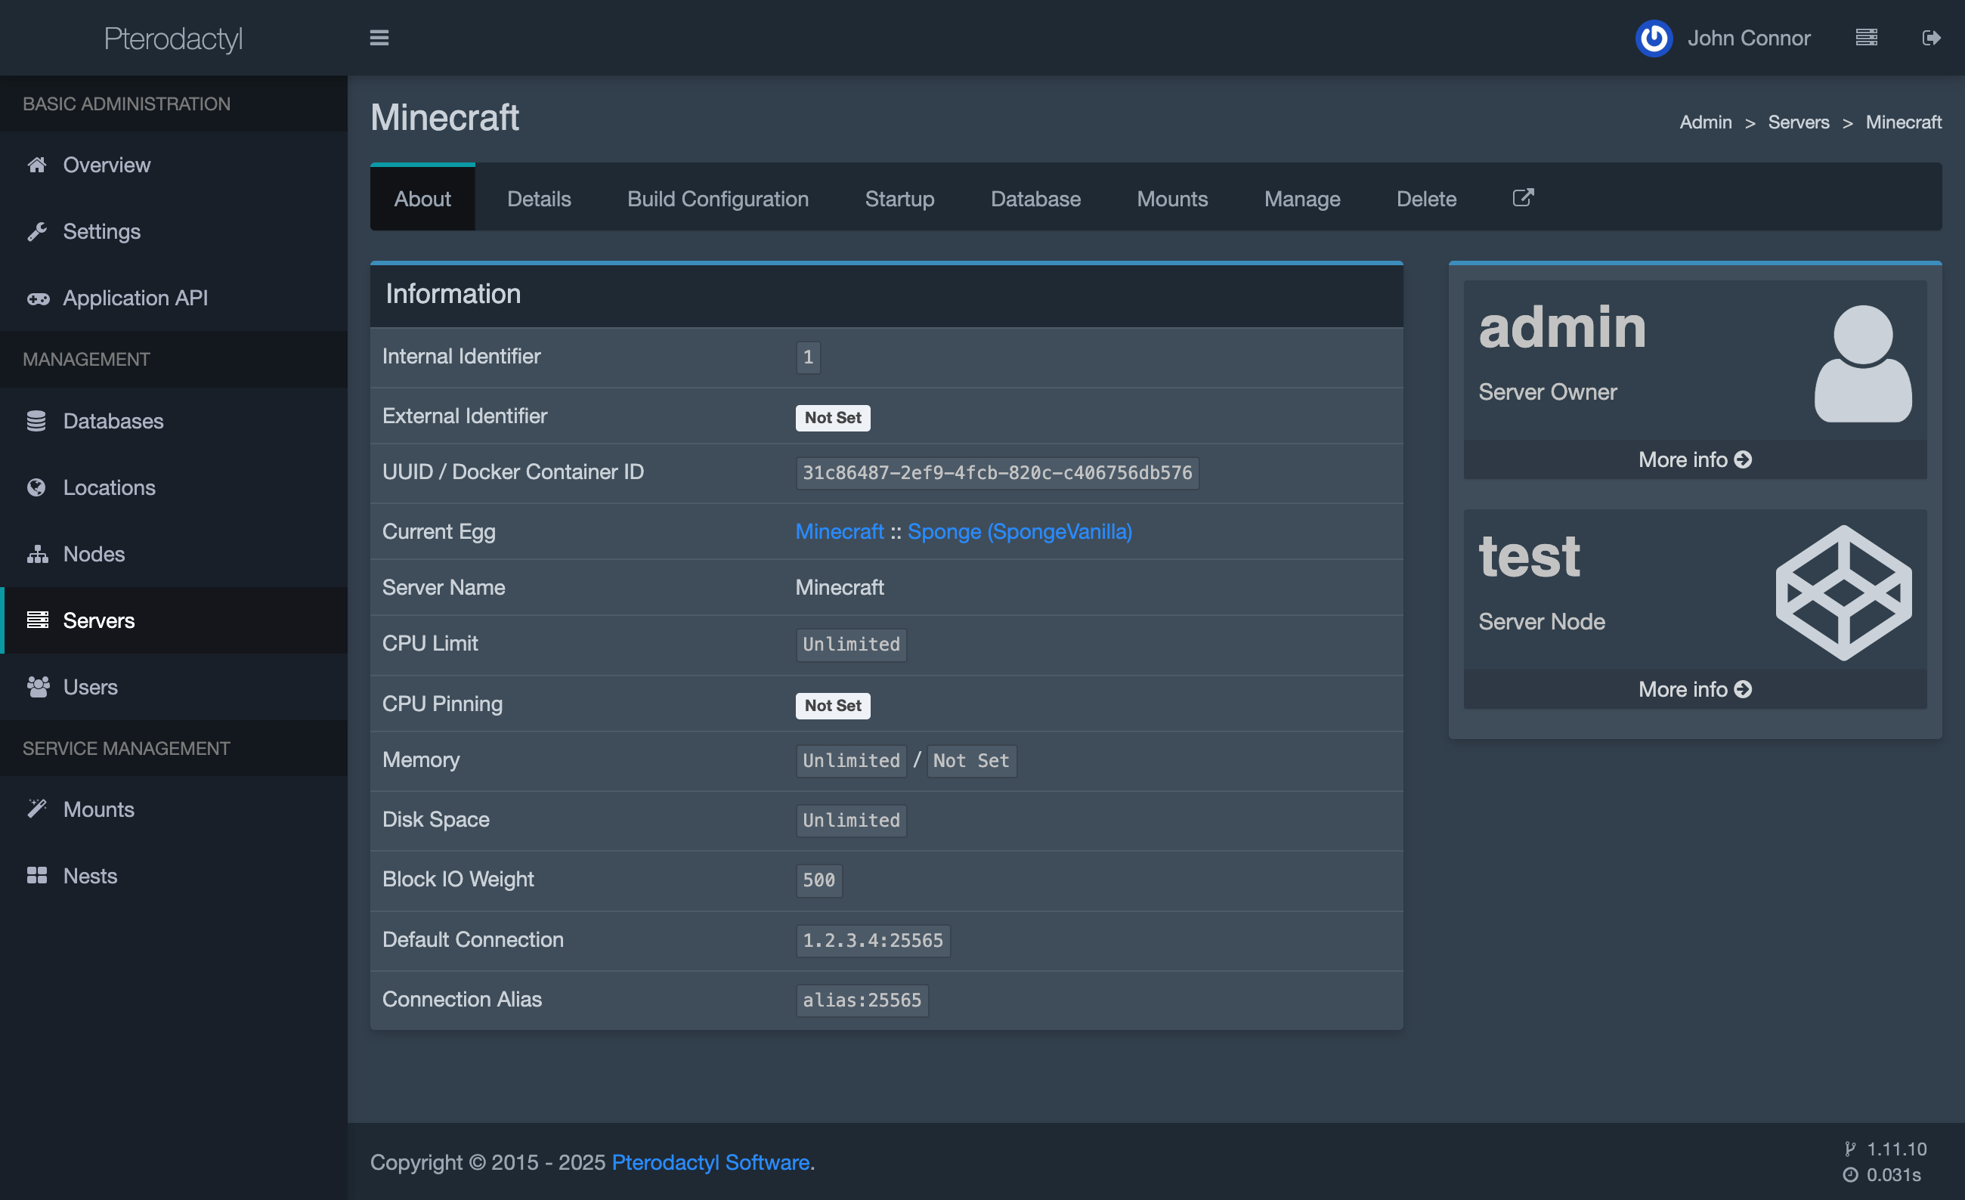The height and width of the screenshot is (1200, 1965).
Task: Open the Build Configuration tab
Action: (x=718, y=199)
